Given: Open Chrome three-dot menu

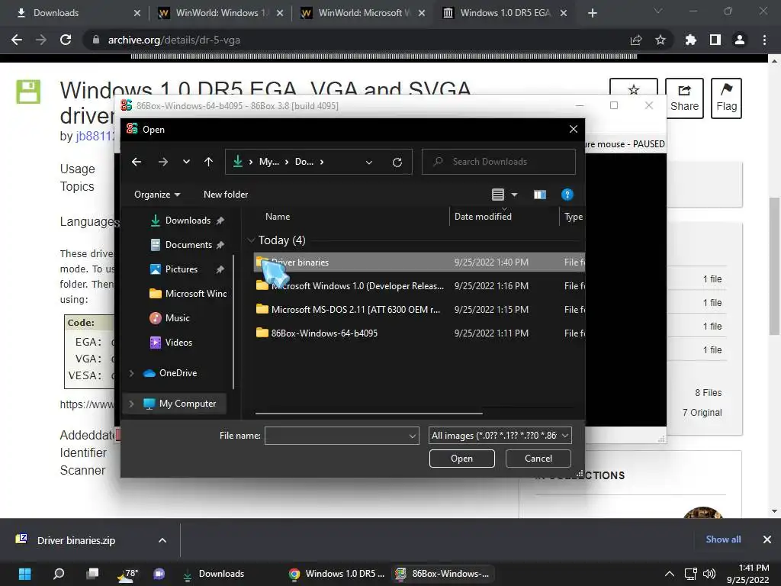Looking at the screenshot, I should (x=764, y=40).
